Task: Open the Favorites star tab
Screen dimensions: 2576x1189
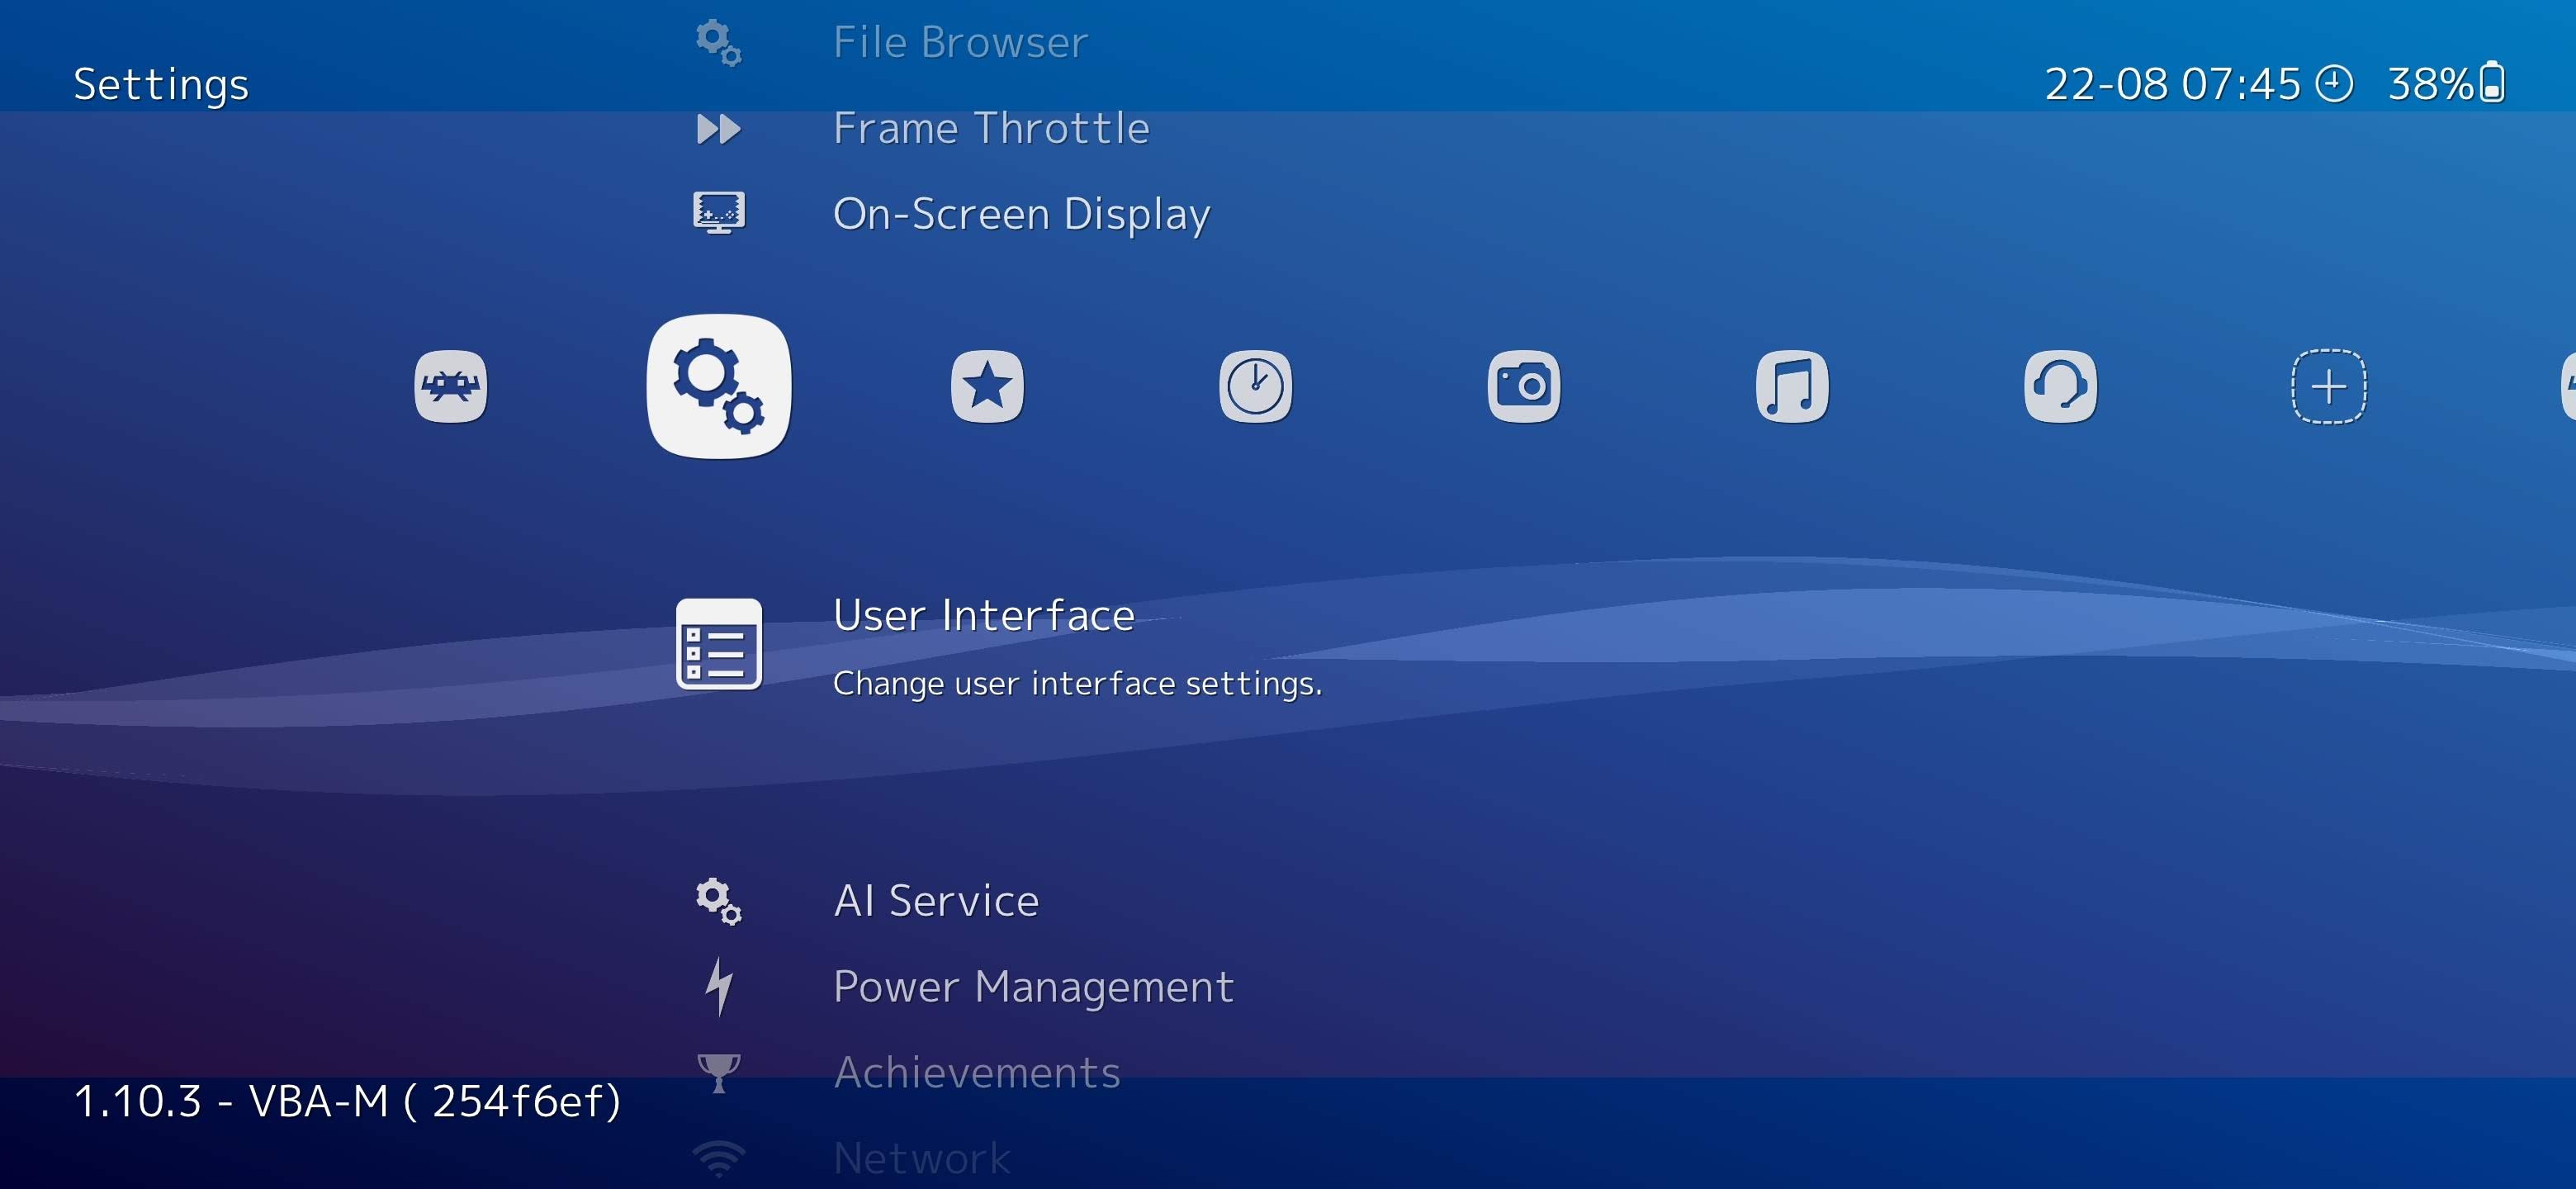Action: (x=986, y=386)
